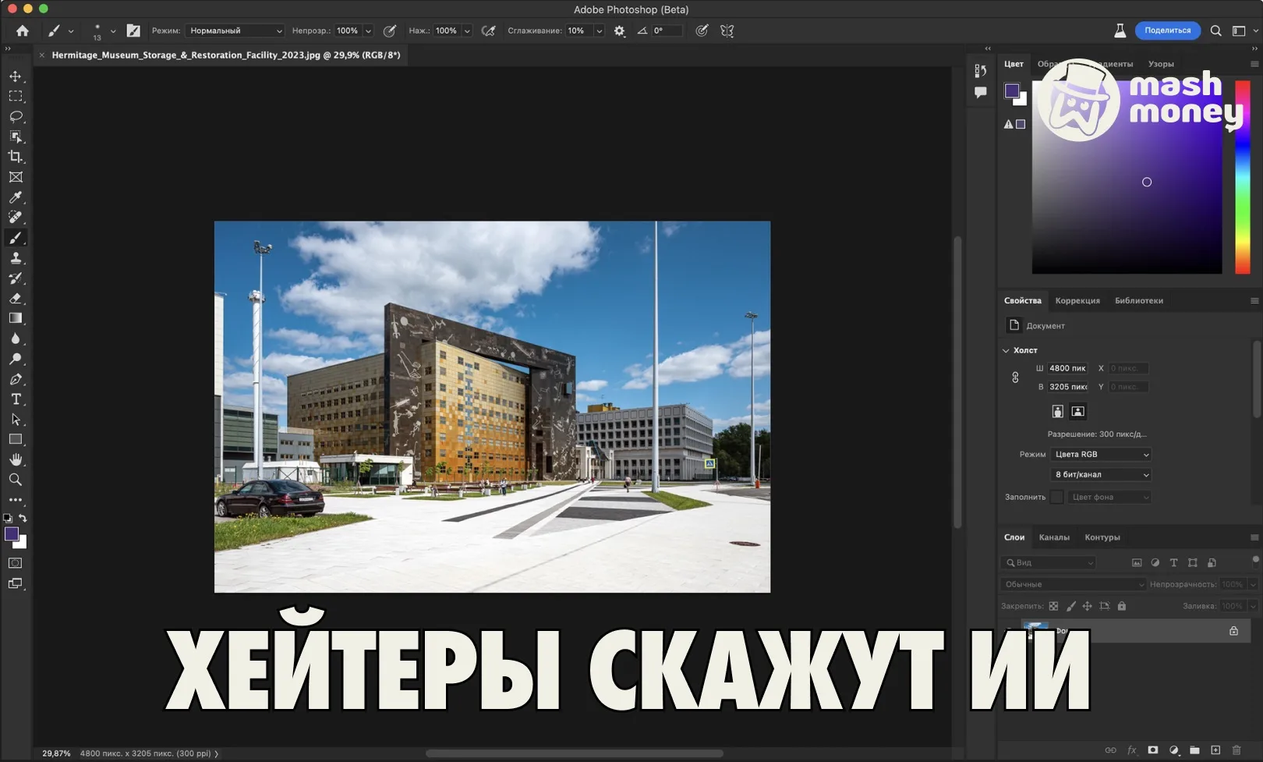The image size is (1263, 762).
Task: Click foreground color swatch in toolbar
Action: click(12, 534)
